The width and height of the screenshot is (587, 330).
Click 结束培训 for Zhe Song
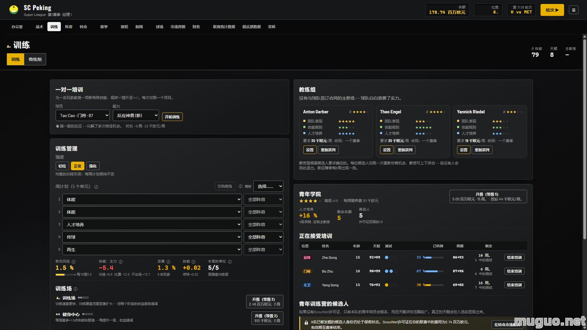515,258
